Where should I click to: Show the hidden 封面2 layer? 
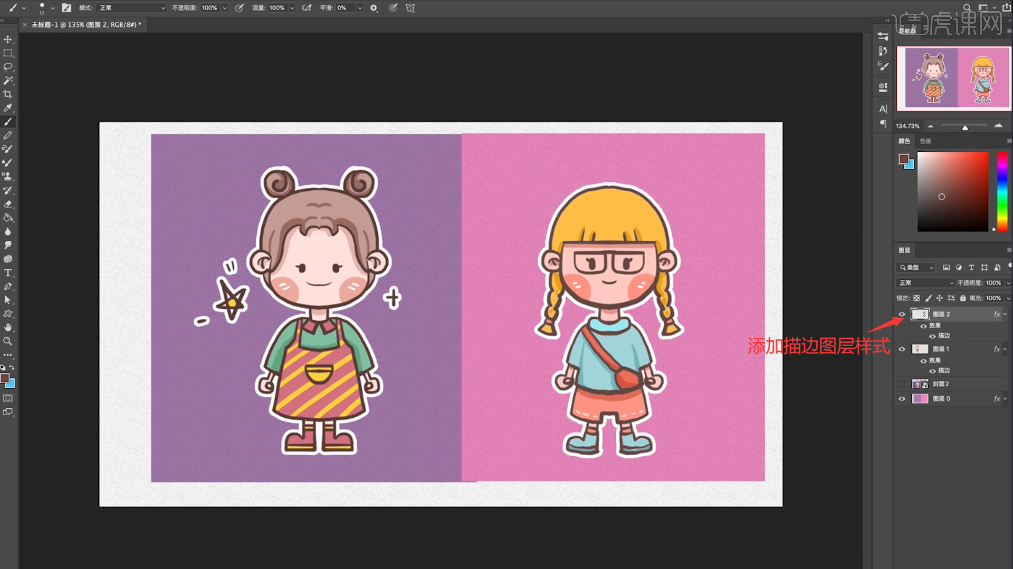(902, 384)
